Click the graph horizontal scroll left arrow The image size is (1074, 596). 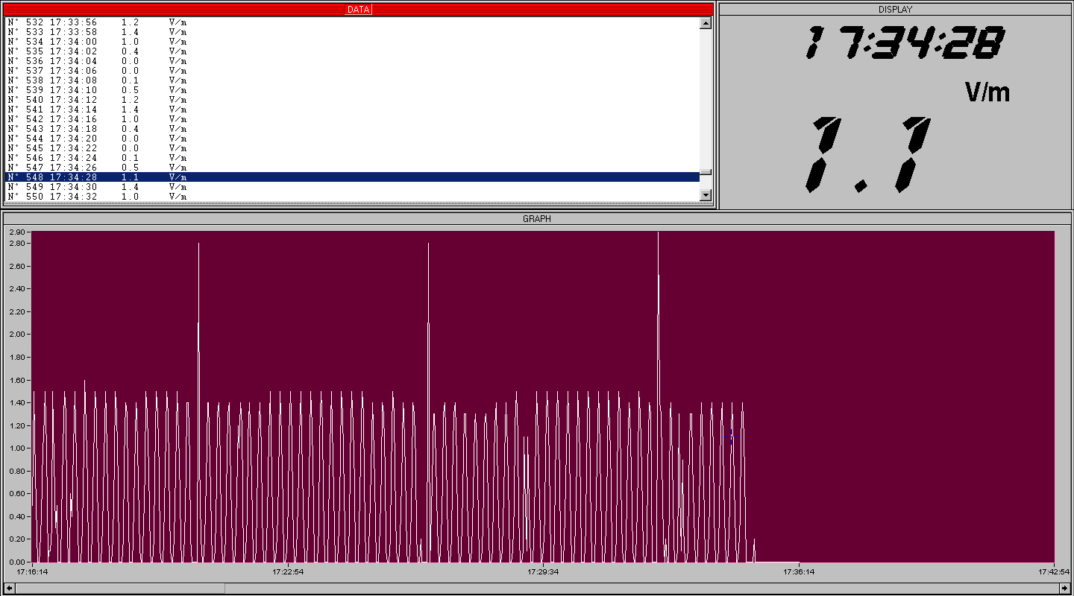(x=8, y=588)
